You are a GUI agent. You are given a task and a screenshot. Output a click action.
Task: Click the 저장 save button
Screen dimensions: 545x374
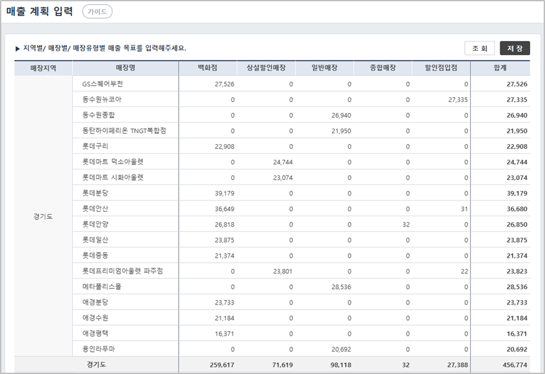pos(514,48)
